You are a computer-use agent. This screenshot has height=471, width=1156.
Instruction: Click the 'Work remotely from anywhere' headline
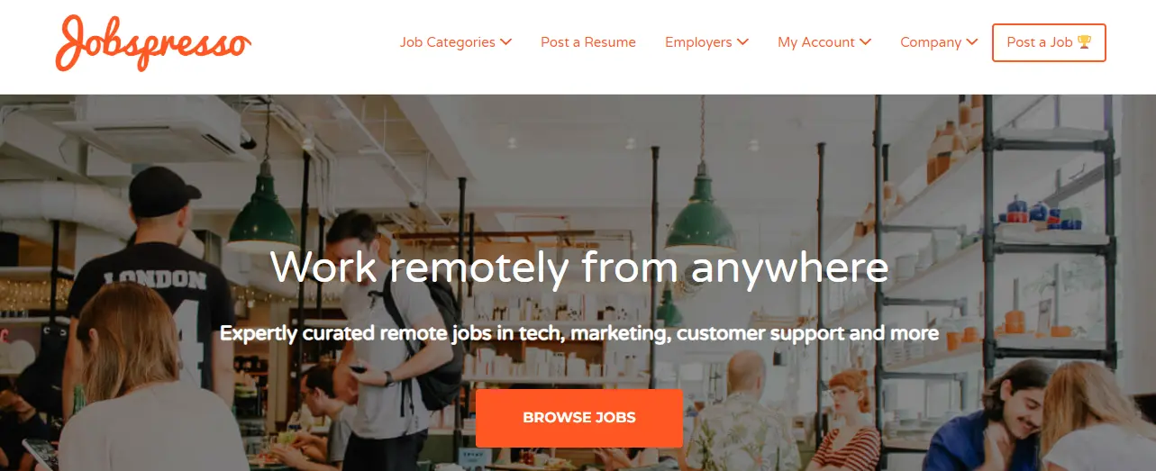579,267
